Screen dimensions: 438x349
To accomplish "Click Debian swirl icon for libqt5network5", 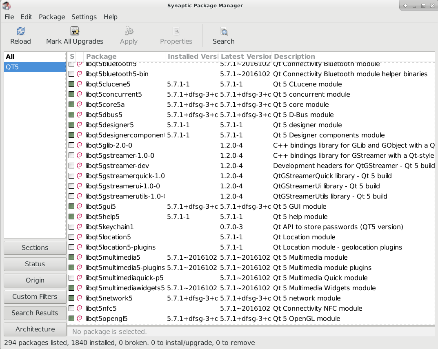I will tap(80, 298).
